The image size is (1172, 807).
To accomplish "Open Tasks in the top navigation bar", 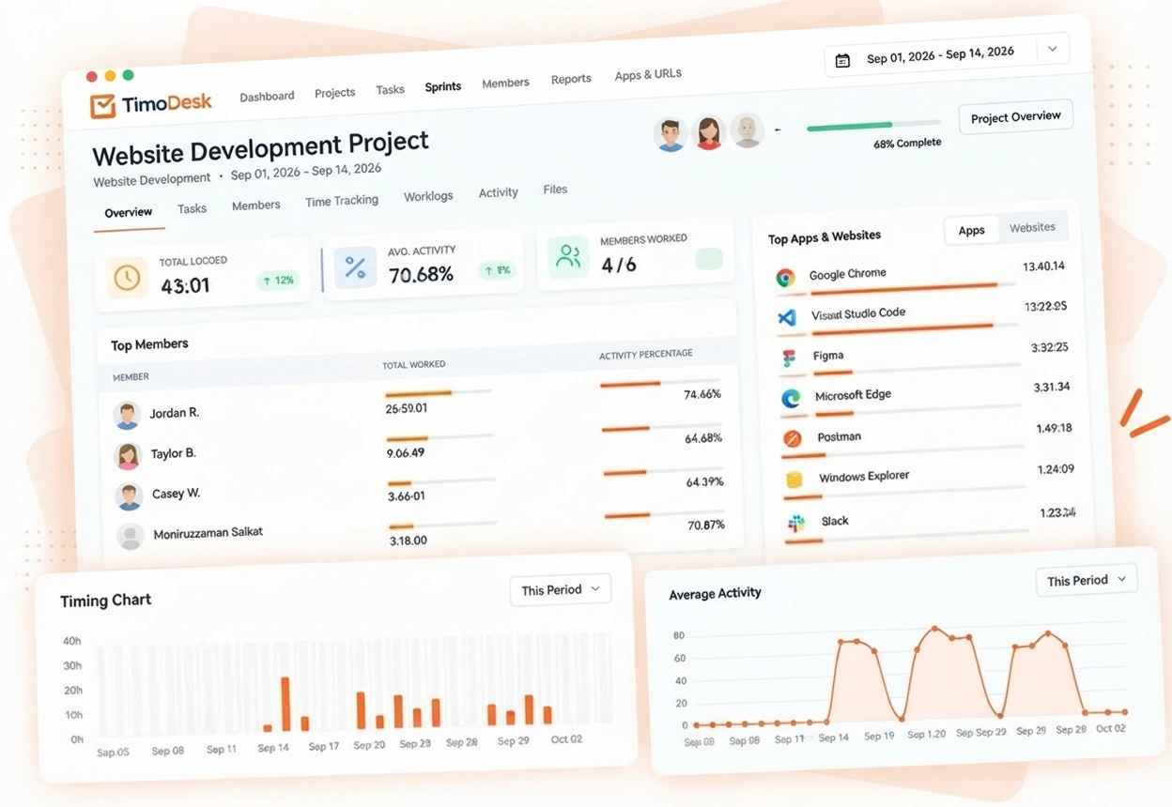I will 390,90.
